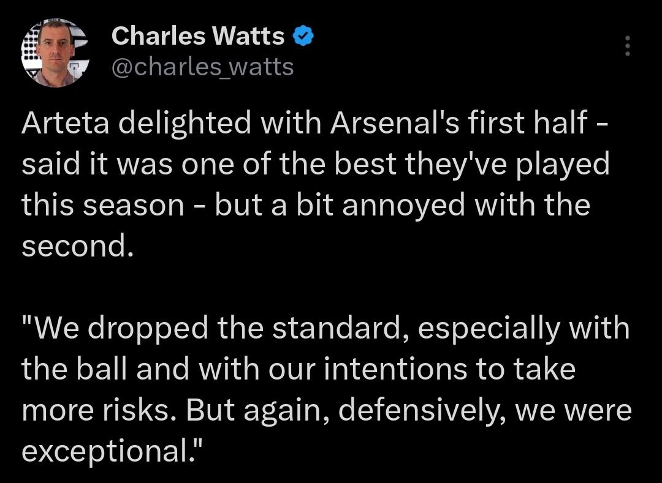The height and width of the screenshot is (483, 662).
Task: Click the Charles Watts display name
Action: (198, 37)
